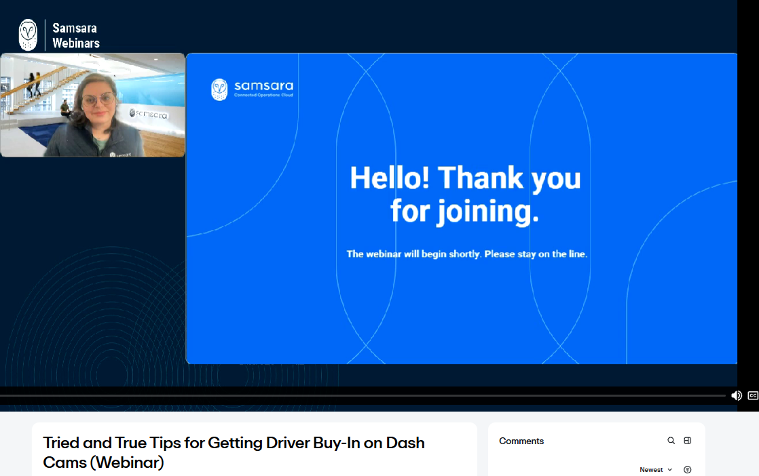759x476 pixels.
Task: Mute the webinar video volume
Action: [736, 396]
